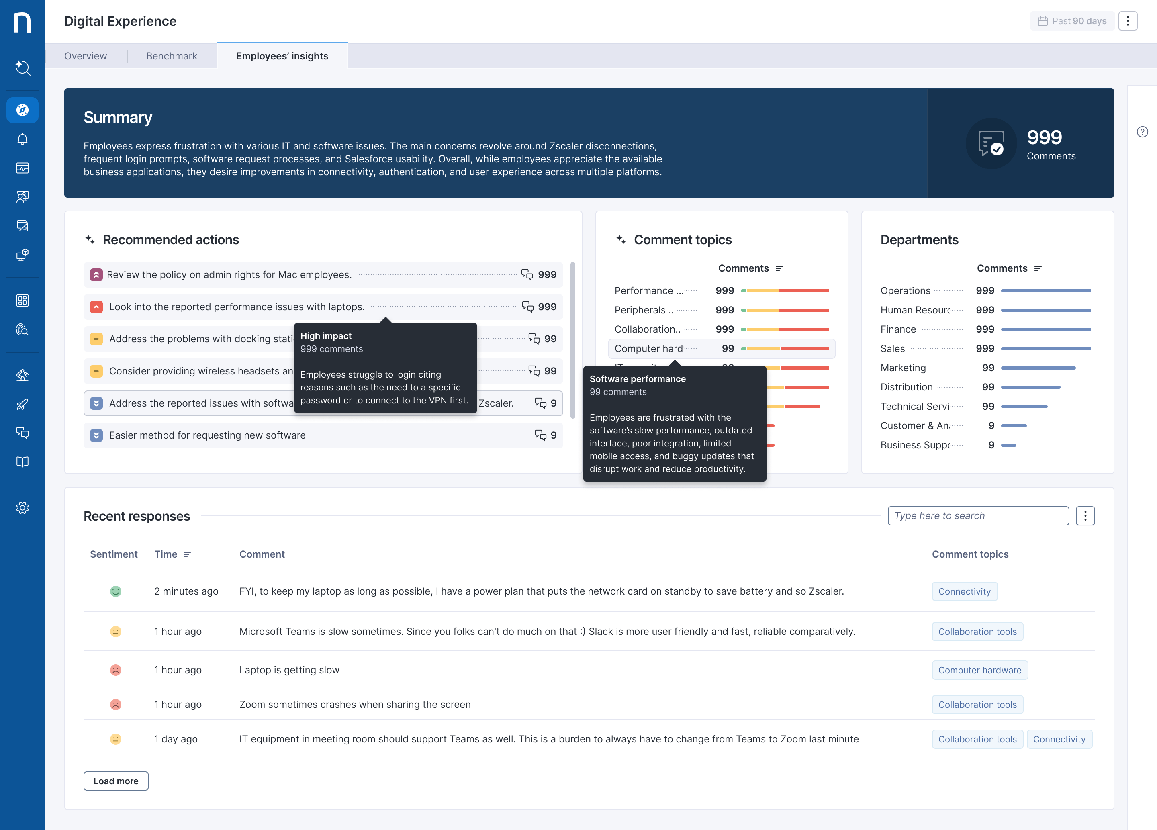The width and height of the screenshot is (1157, 830).
Task: Click the chat bubbles sidebar icon
Action: tap(22, 433)
